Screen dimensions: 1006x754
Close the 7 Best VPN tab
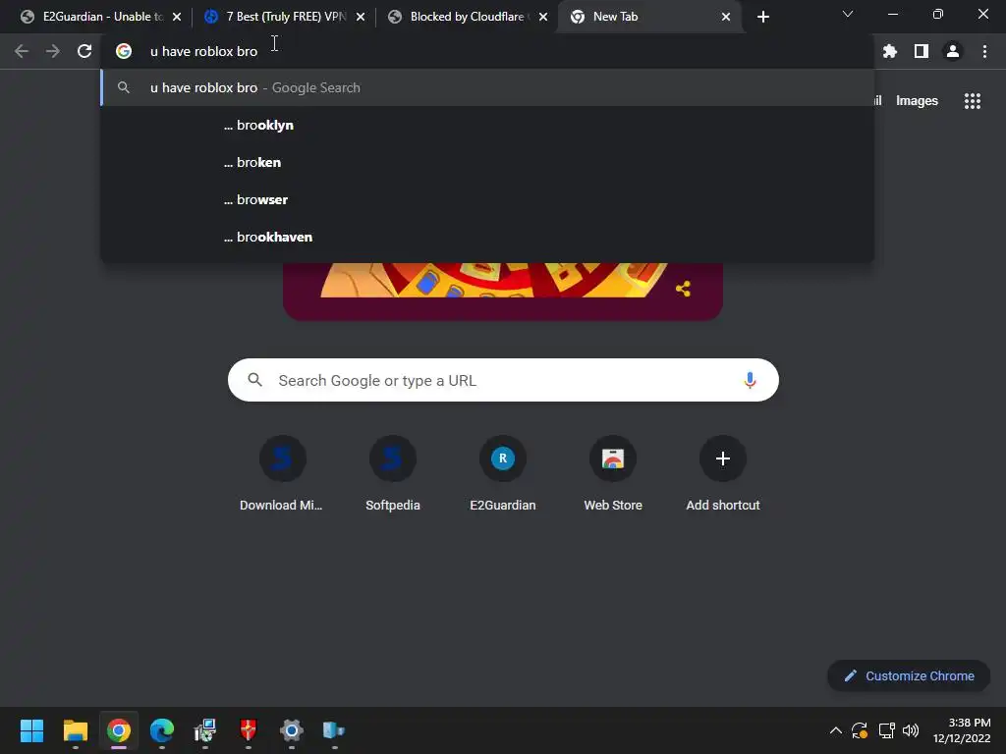pos(361,17)
